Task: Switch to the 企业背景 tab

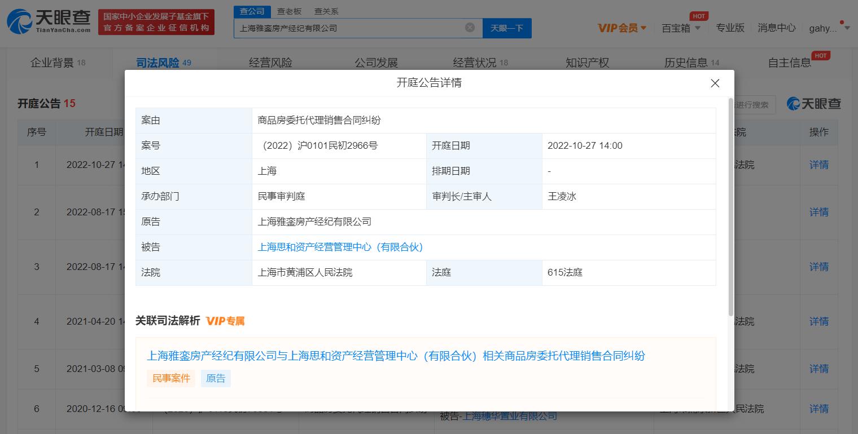Action: [x=58, y=63]
